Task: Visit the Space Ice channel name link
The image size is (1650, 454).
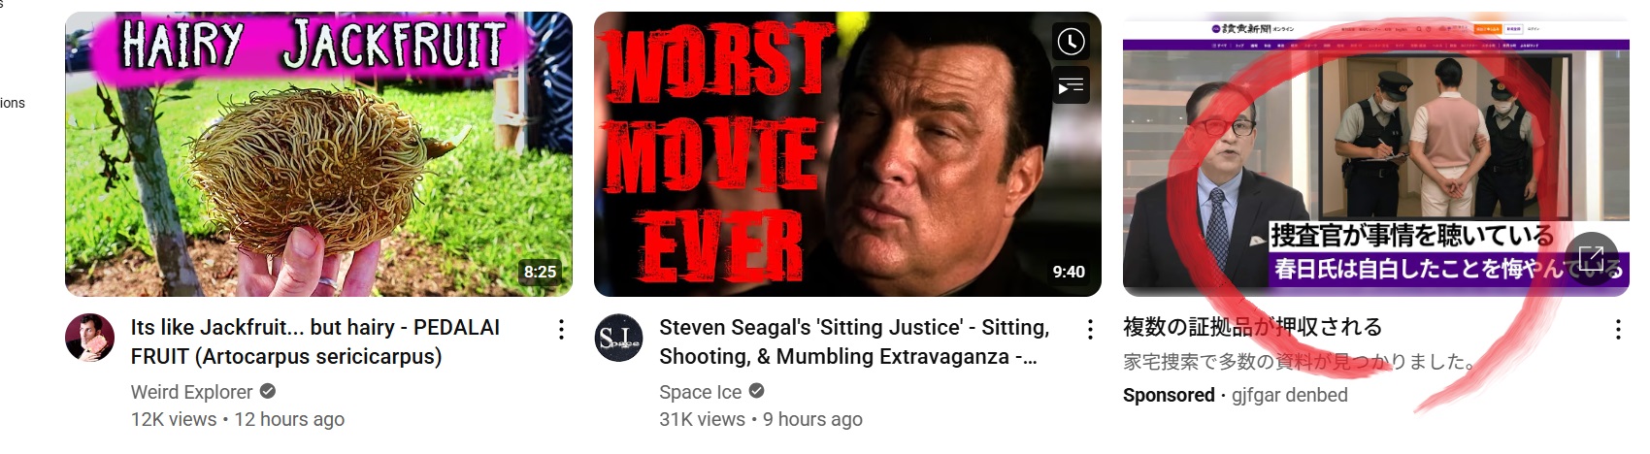Action: (x=700, y=392)
